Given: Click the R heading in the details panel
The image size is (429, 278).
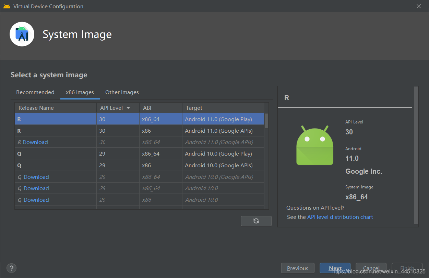Looking at the screenshot, I should 287,98.
